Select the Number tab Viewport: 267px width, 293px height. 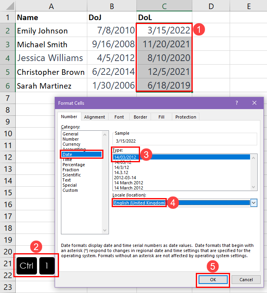(69, 117)
